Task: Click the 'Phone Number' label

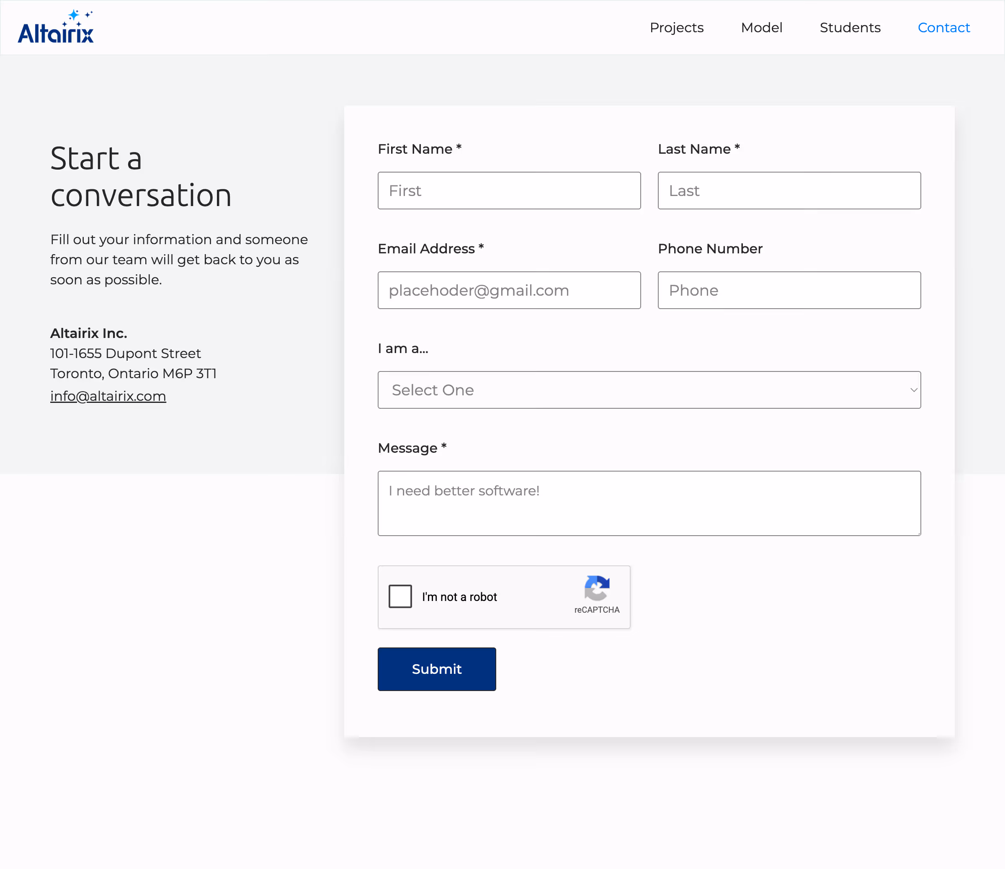Action: [x=710, y=248]
